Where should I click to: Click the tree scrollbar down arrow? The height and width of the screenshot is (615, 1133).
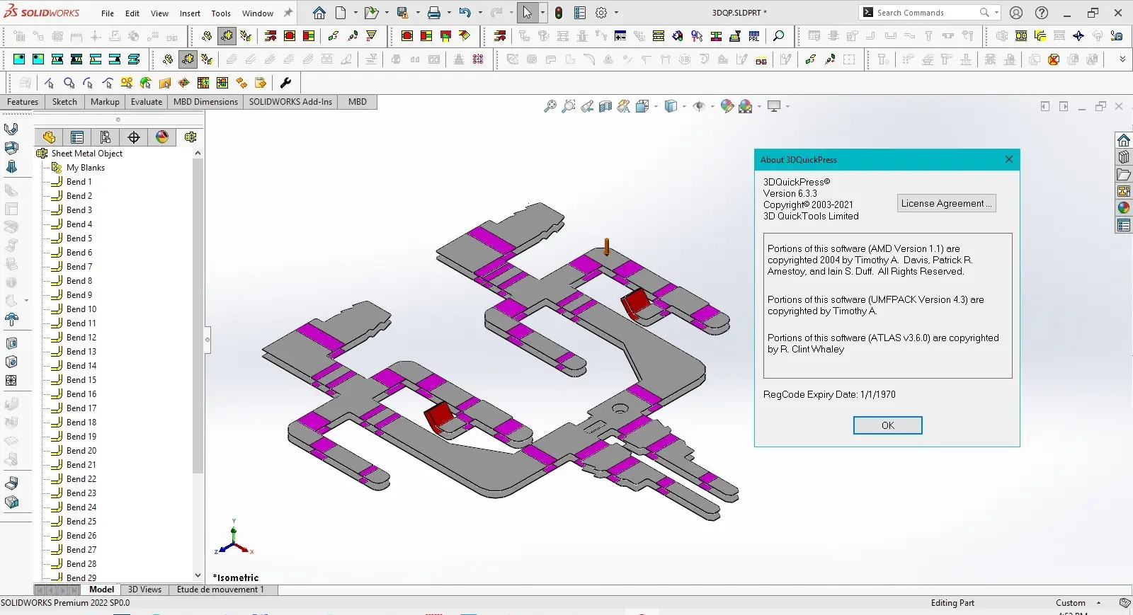click(x=198, y=576)
